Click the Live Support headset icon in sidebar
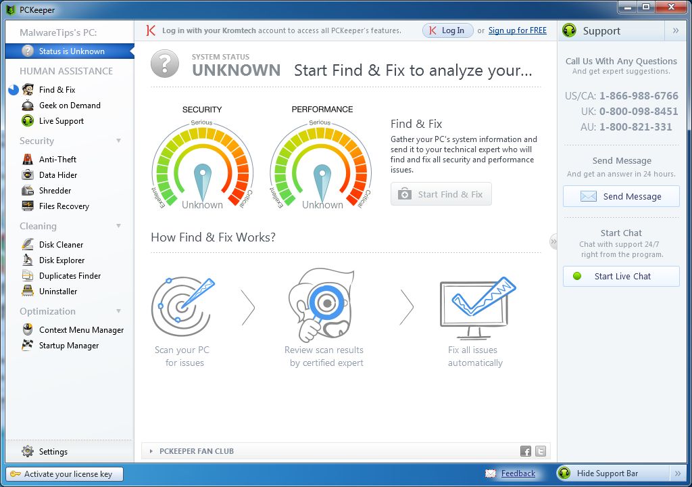 (28, 120)
